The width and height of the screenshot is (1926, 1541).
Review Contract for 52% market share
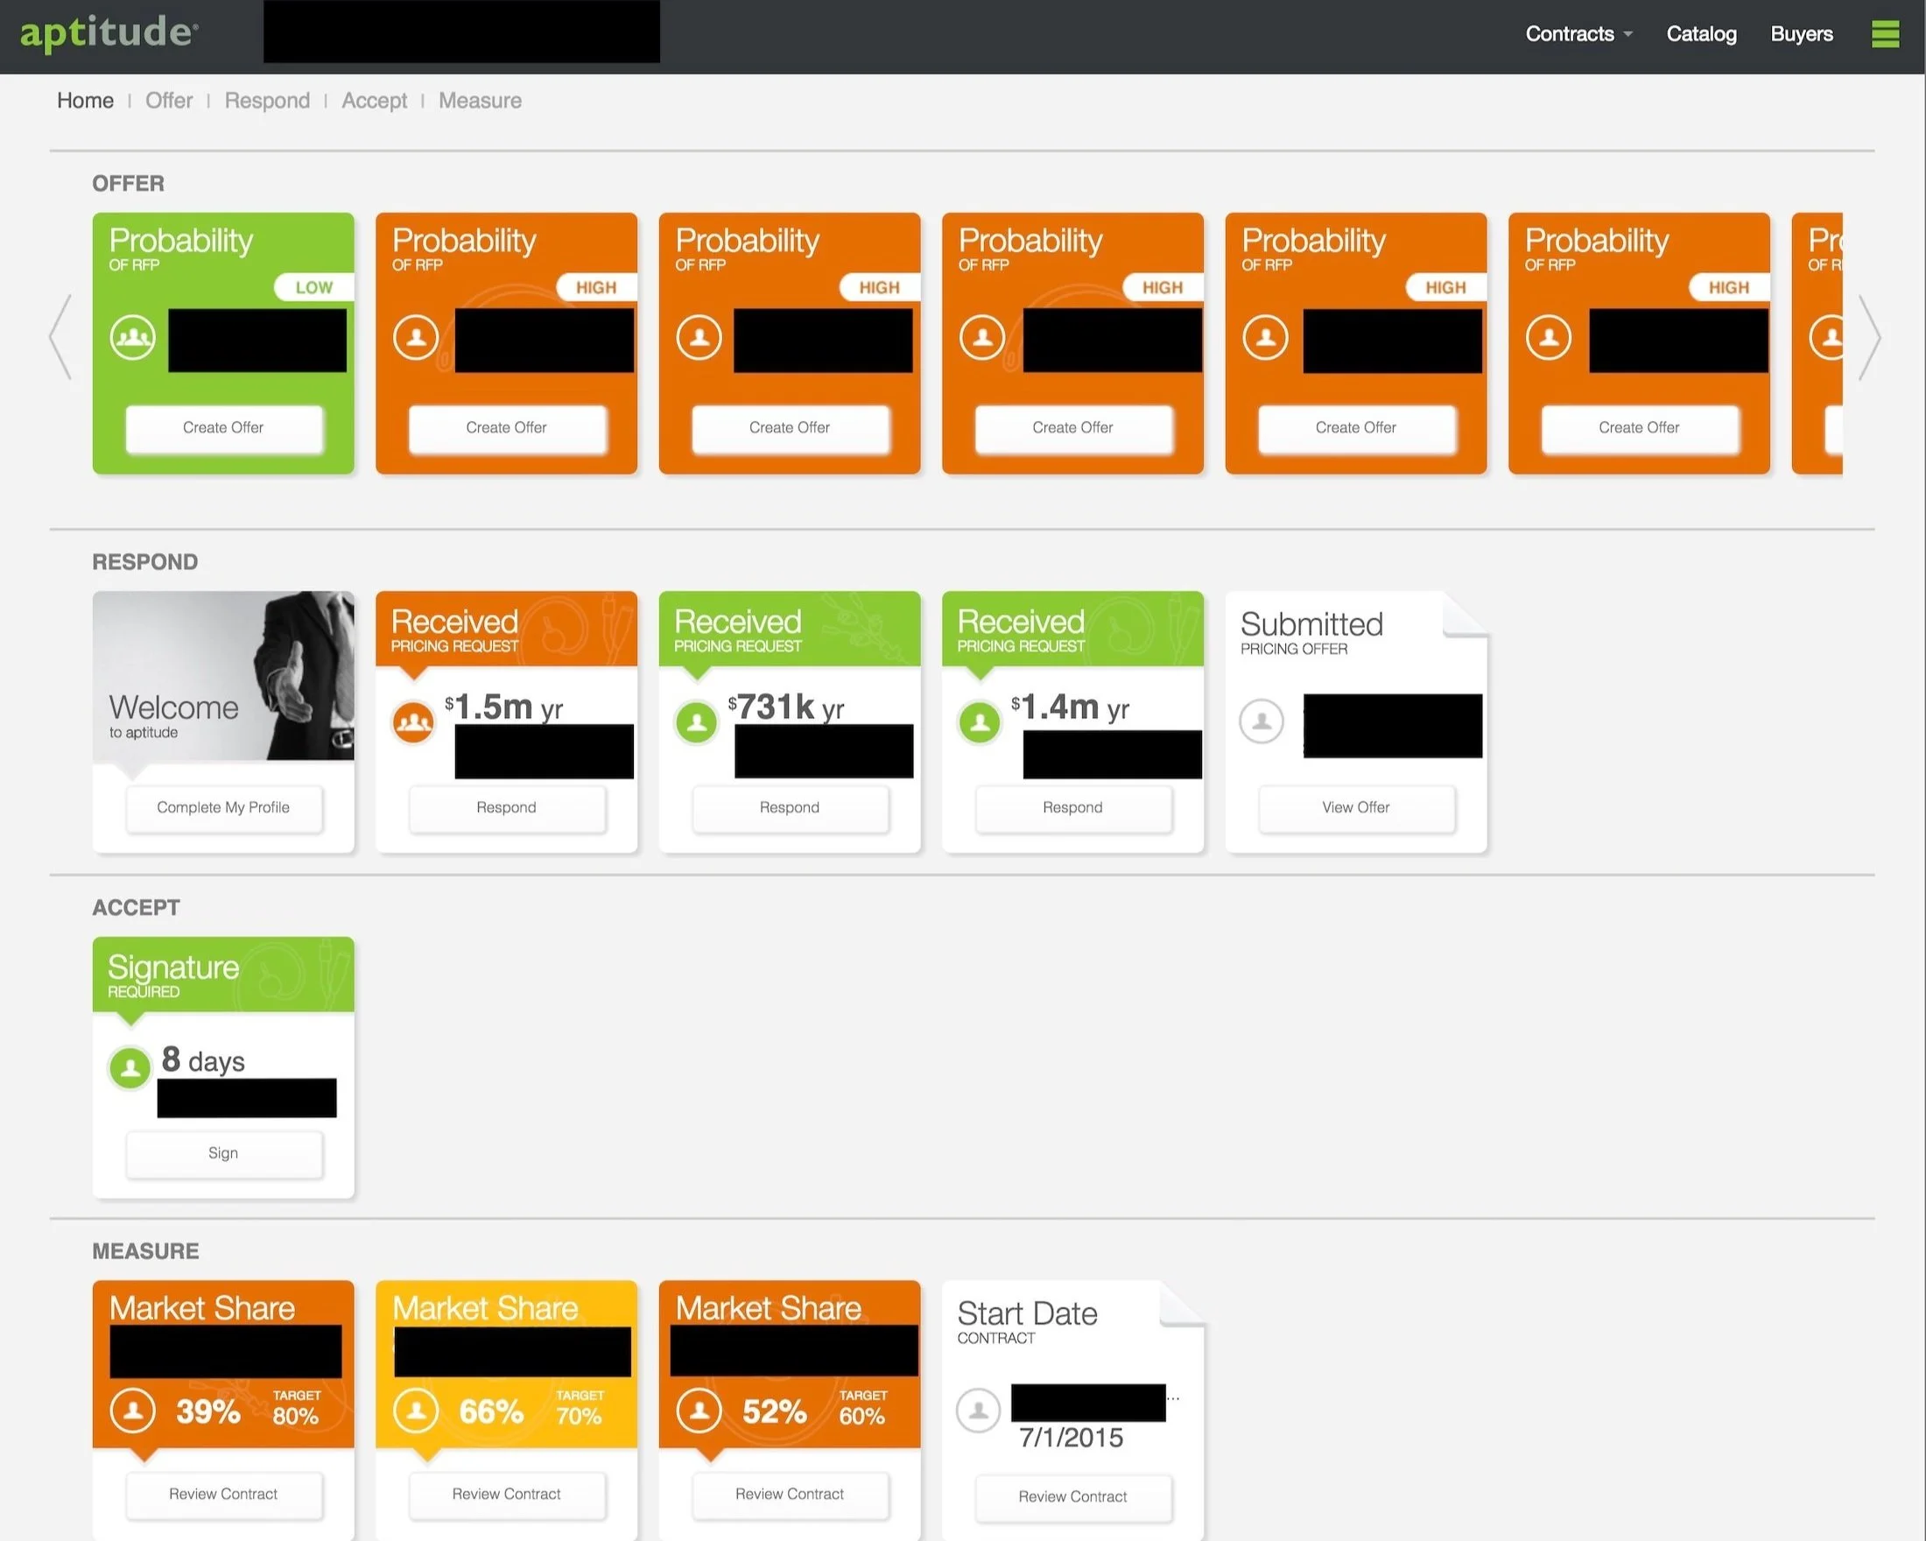[790, 1495]
